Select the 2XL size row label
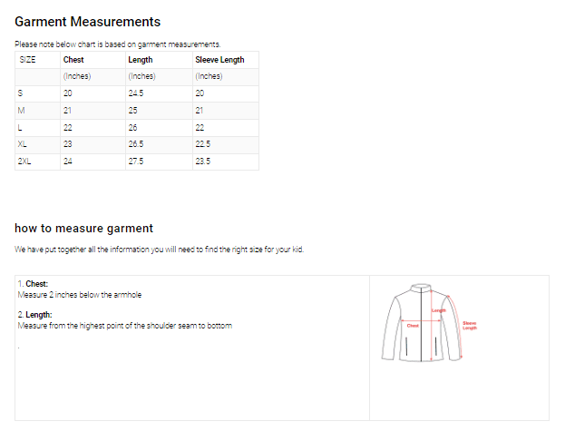The width and height of the screenshot is (565, 431). coord(24,161)
